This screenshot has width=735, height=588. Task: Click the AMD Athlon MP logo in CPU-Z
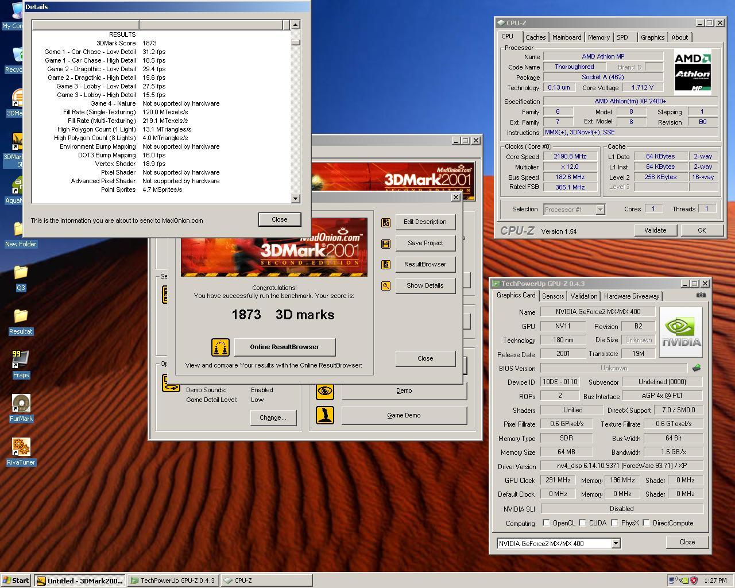tap(693, 73)
